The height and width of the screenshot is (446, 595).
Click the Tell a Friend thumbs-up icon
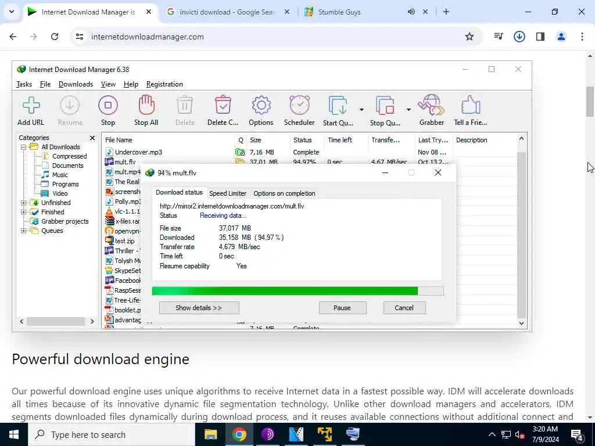pyautogui.click(x=471, y=106)
